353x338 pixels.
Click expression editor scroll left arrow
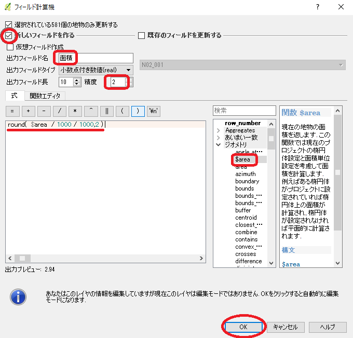tap(10, 258)
